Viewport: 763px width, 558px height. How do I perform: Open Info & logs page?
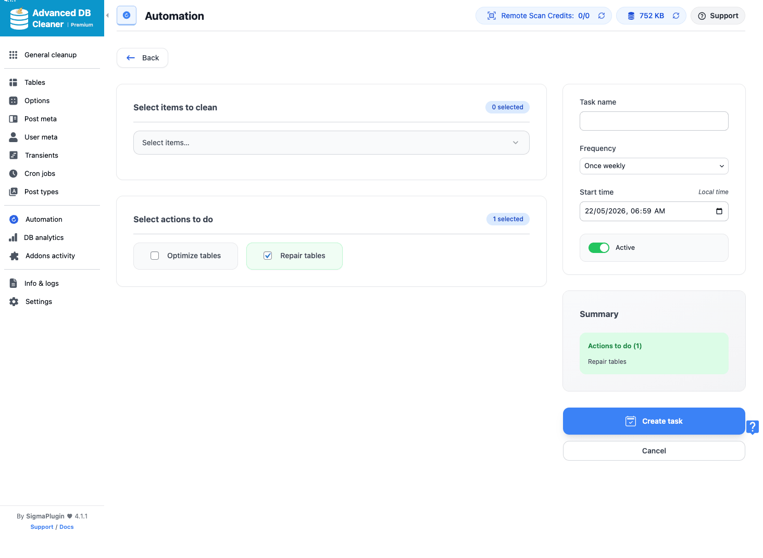coord(41,283)
